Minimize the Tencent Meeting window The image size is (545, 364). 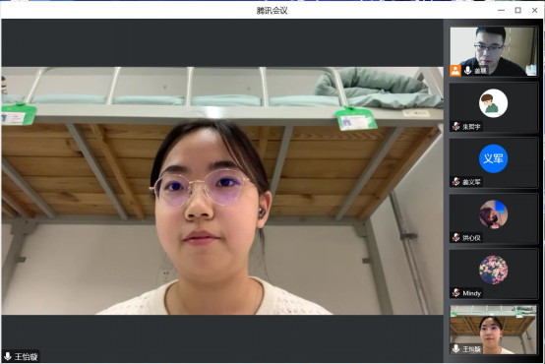point(501,10)
